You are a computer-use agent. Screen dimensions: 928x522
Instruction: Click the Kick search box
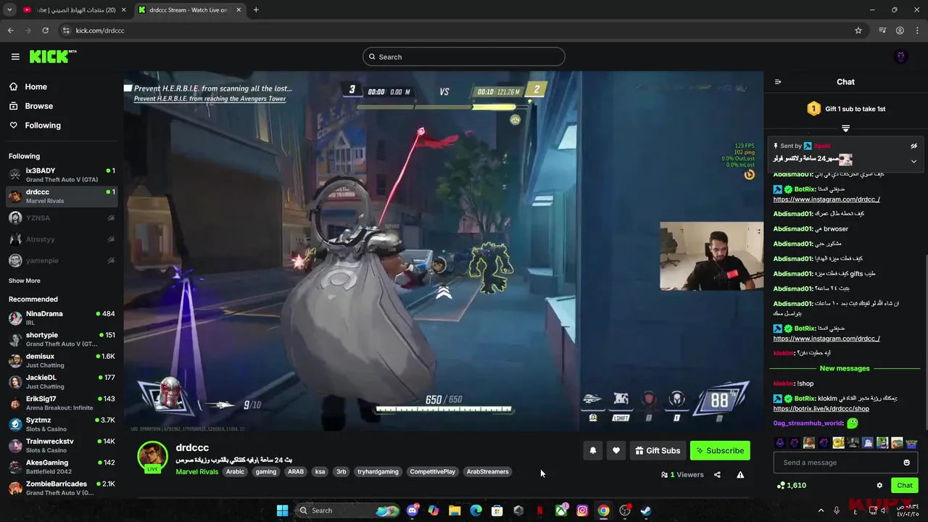coord(464,57)
